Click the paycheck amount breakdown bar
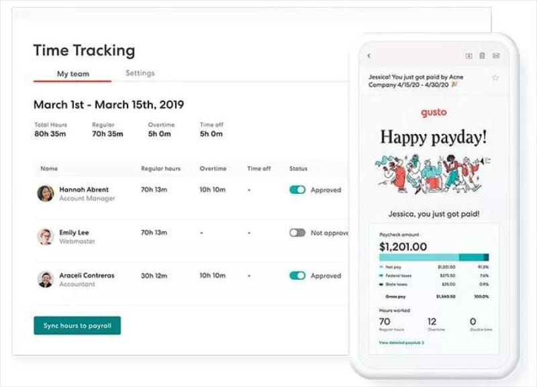This screenshot has height=387, width=537. point(434,258)
